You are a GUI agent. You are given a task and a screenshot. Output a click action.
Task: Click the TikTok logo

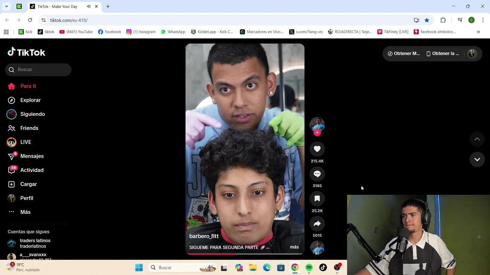tap(26, 52)
